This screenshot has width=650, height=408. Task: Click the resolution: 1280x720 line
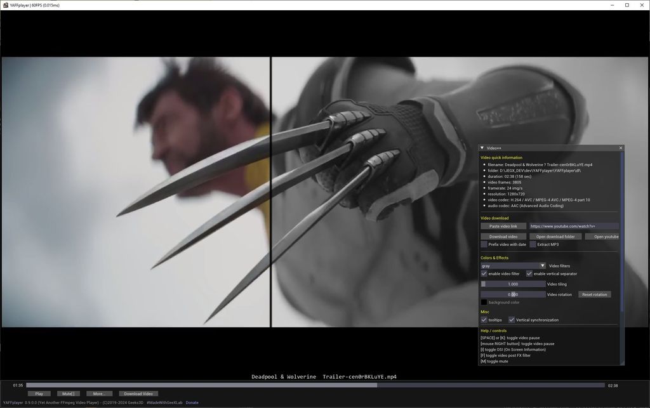coord(506,194)
